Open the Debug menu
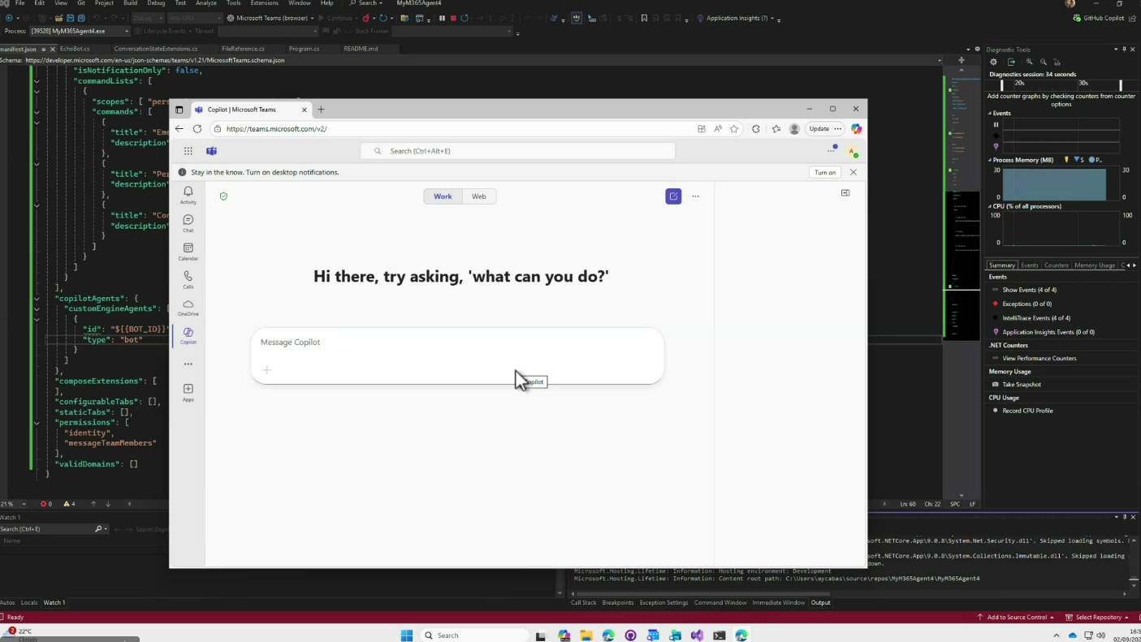1141x642 pixels. pyautogui.click(x=156, y=3)
